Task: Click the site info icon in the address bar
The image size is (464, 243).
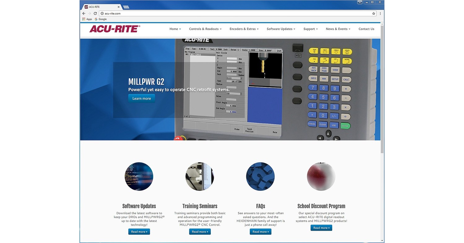Action: point(102,13)
